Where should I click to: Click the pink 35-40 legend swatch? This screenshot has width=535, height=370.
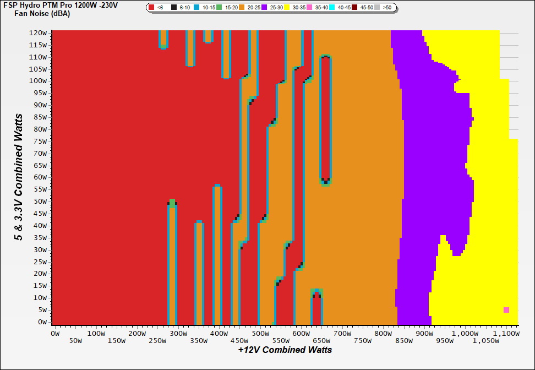310,8
